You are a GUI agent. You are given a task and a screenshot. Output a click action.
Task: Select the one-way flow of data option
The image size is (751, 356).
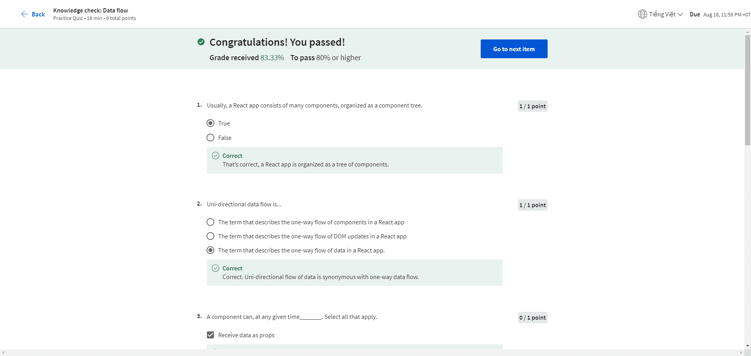click(x=210, y=250)
